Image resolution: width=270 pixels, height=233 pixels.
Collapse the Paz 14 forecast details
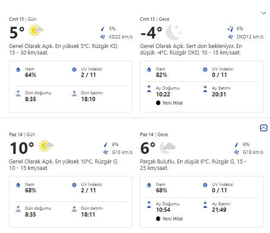point(264,128)
